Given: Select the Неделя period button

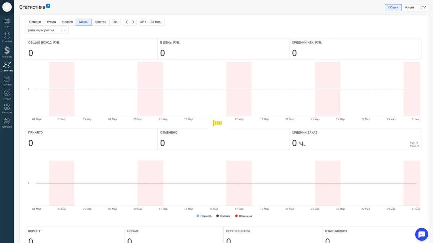Looking at the screenshot, I should click(67, 22).
